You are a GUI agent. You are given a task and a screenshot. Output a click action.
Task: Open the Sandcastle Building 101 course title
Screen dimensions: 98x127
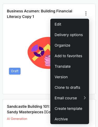coord(28,106)
